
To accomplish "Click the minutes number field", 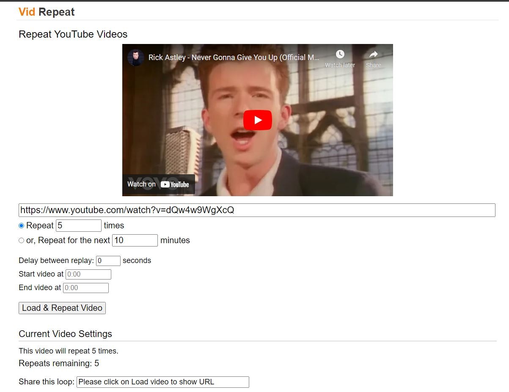I will [135, 240].
